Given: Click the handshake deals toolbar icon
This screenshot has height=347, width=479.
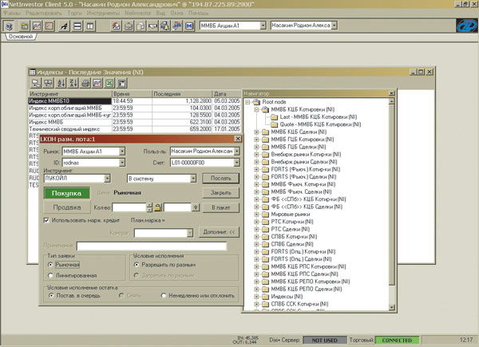Looking at the screenshot, I should (152, 26).
